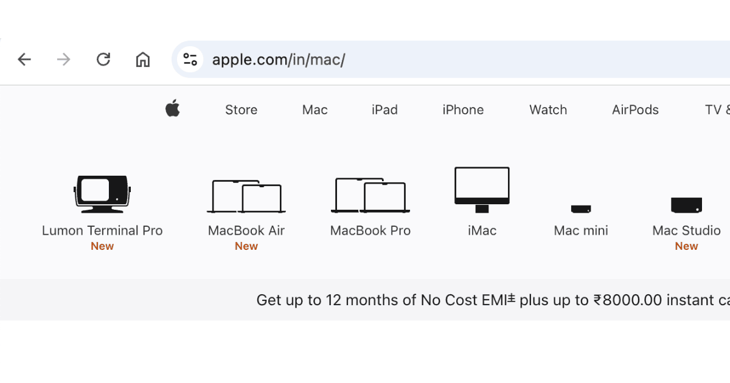Open site information controls in address bar
Screen dimensions: 730x383
coord(190,60)
